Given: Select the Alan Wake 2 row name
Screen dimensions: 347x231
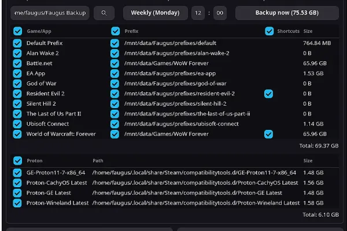Looking at the screenshot, I should pyautogui.click(x=42, y=53).
